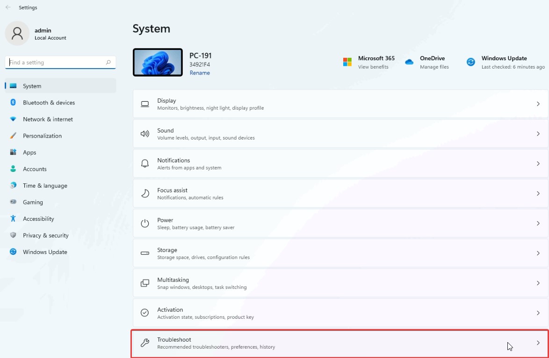
Task: Click the Windows Update status icon
Action: [470, 61]
